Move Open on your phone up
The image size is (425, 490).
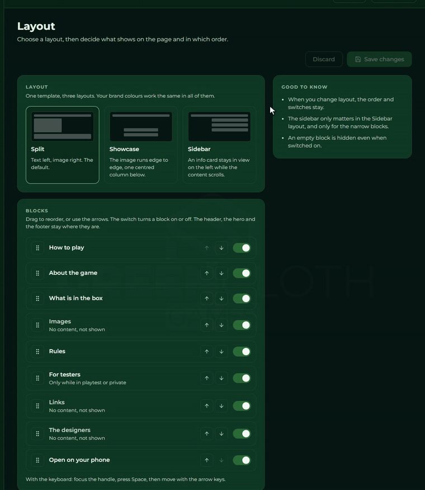(206, 460)
